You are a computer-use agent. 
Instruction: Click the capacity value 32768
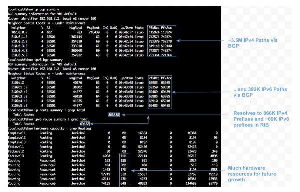pyautogui.click(x=192, y=174)
